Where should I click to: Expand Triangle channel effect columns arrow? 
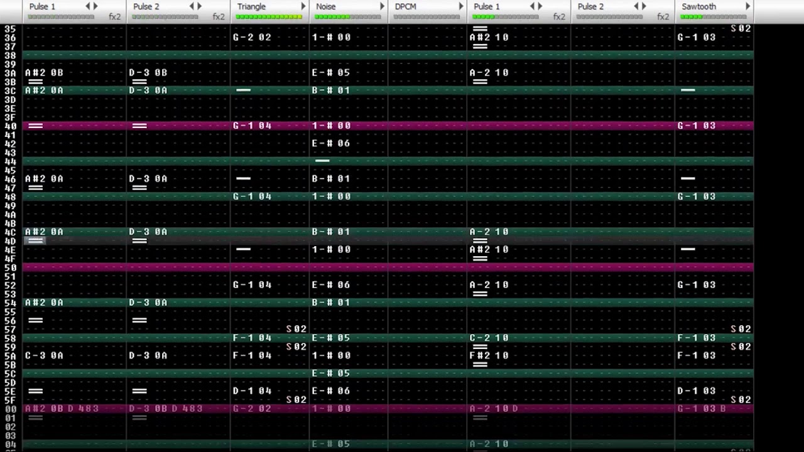point(303,6)
